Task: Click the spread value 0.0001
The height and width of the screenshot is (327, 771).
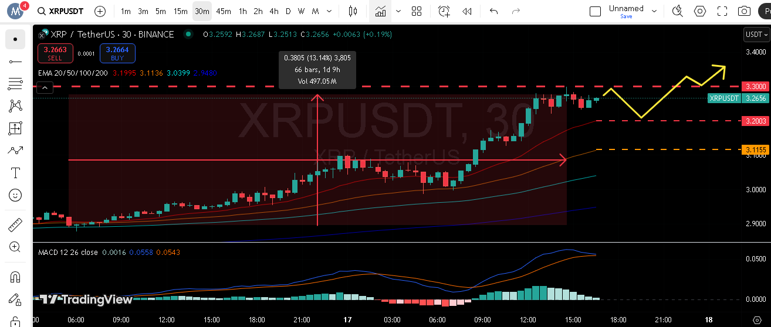Action: click(86, 53)
